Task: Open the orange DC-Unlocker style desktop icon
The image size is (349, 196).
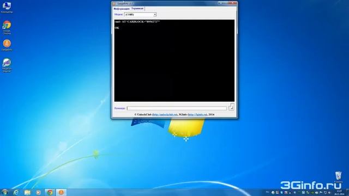Action: (x=7, y=45)
